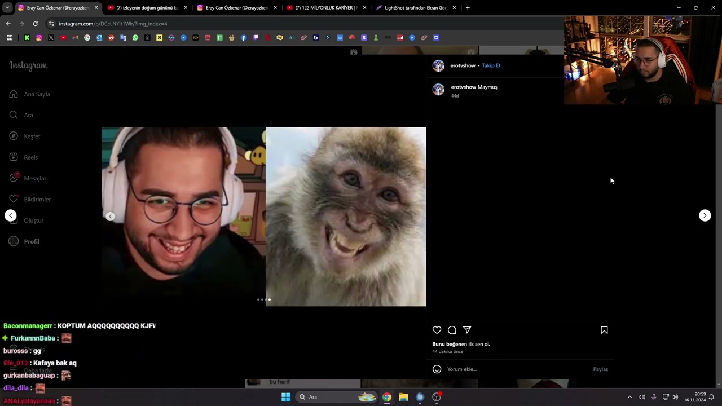This screenshot has height=406, width=722.
Task: Open the tab search dropdown
Action: pyautogui.click(x=7, y=8)
